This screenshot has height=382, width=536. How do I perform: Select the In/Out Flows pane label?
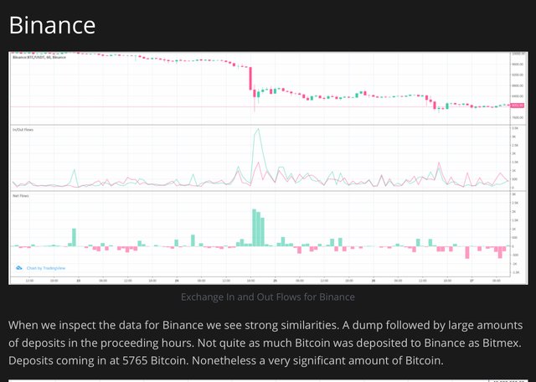click(22, 128)
